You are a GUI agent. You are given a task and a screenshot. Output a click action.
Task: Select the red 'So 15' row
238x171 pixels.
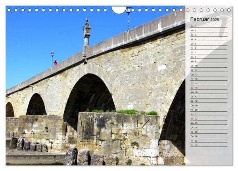[209, 88]
